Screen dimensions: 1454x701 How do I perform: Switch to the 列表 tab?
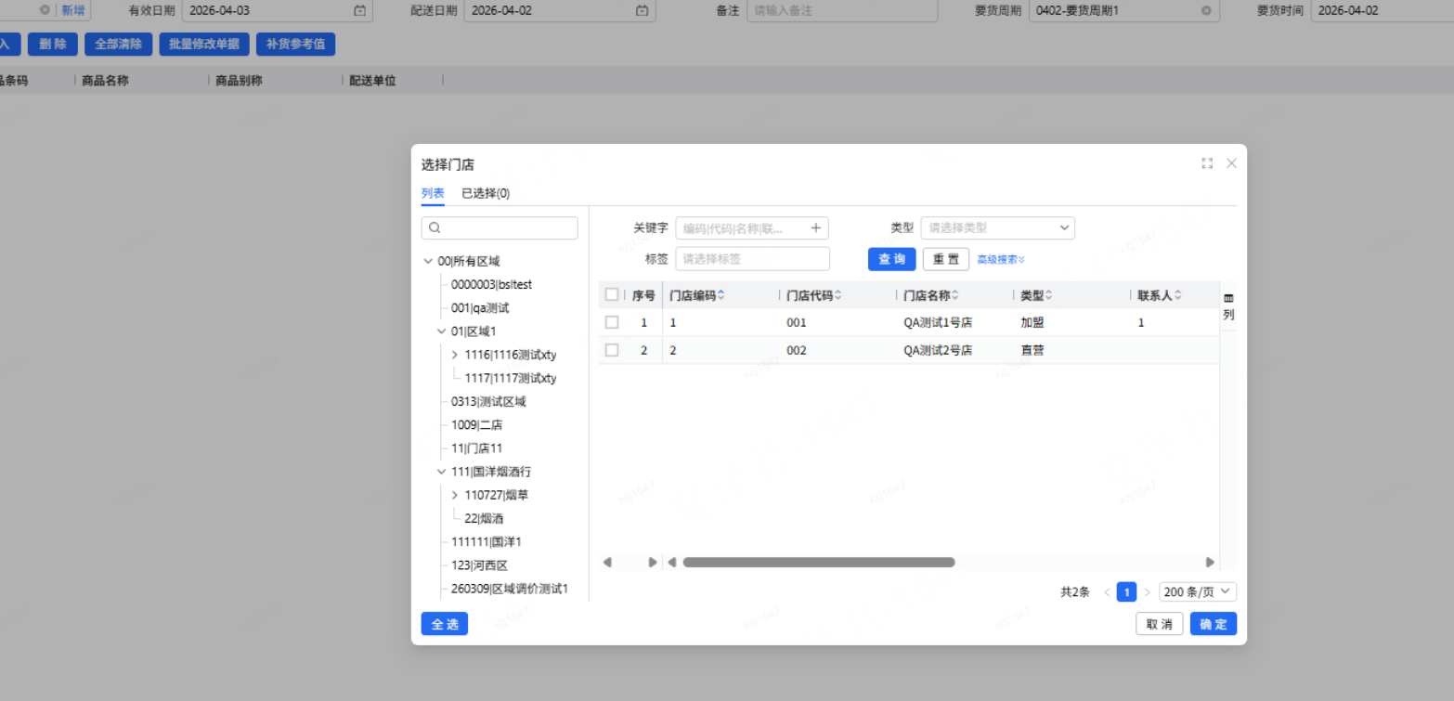(433, 193)
